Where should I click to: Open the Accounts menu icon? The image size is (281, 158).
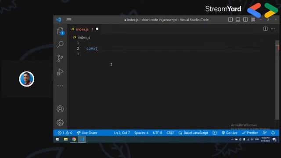(x=60, y=109)
